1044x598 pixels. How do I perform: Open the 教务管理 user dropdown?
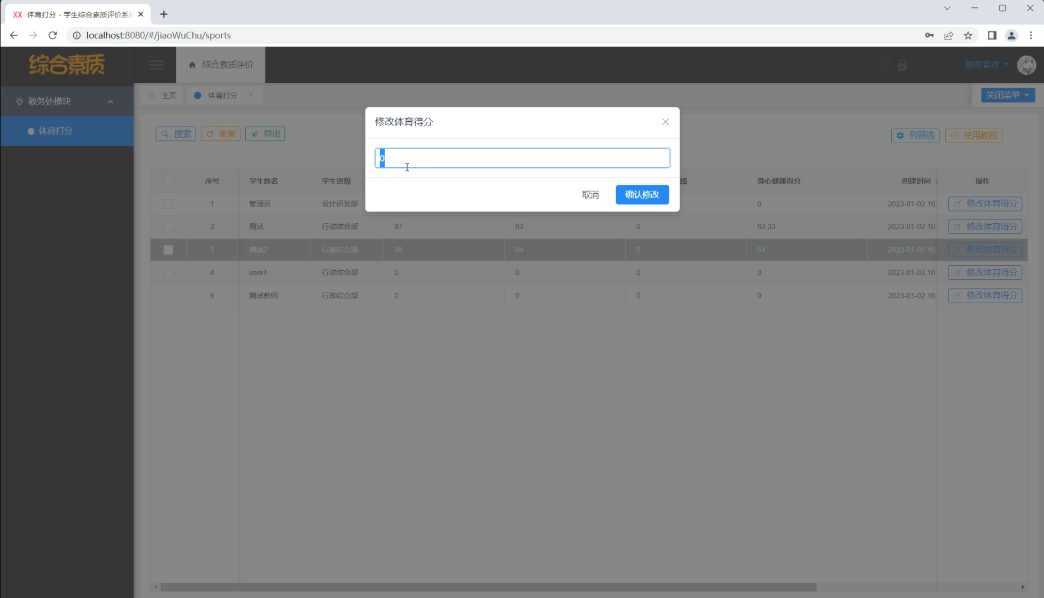(x=986, y=65)
